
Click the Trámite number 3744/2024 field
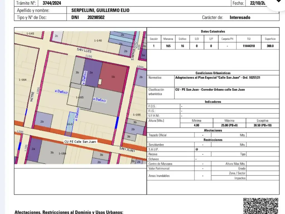(x=52, y=3)
